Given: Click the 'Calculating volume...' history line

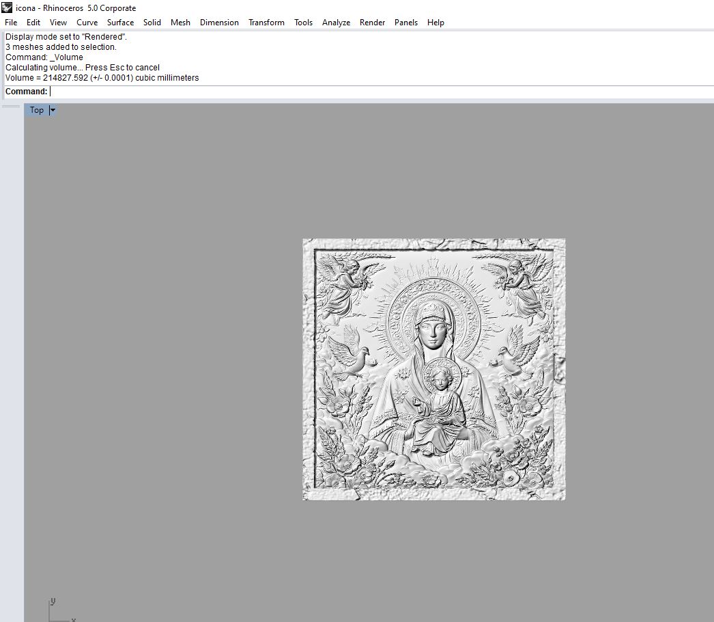Looking at the screenshot, I should click(83, 68).
